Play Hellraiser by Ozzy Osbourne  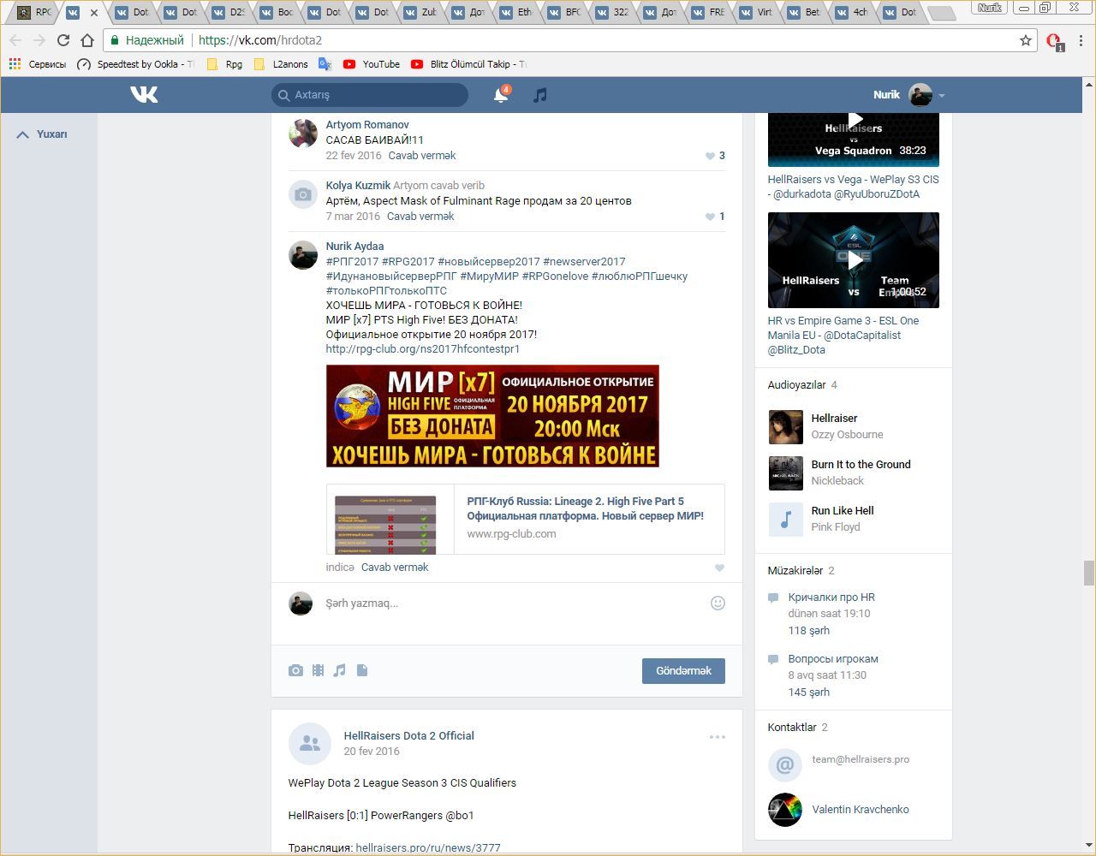point(785,426)
